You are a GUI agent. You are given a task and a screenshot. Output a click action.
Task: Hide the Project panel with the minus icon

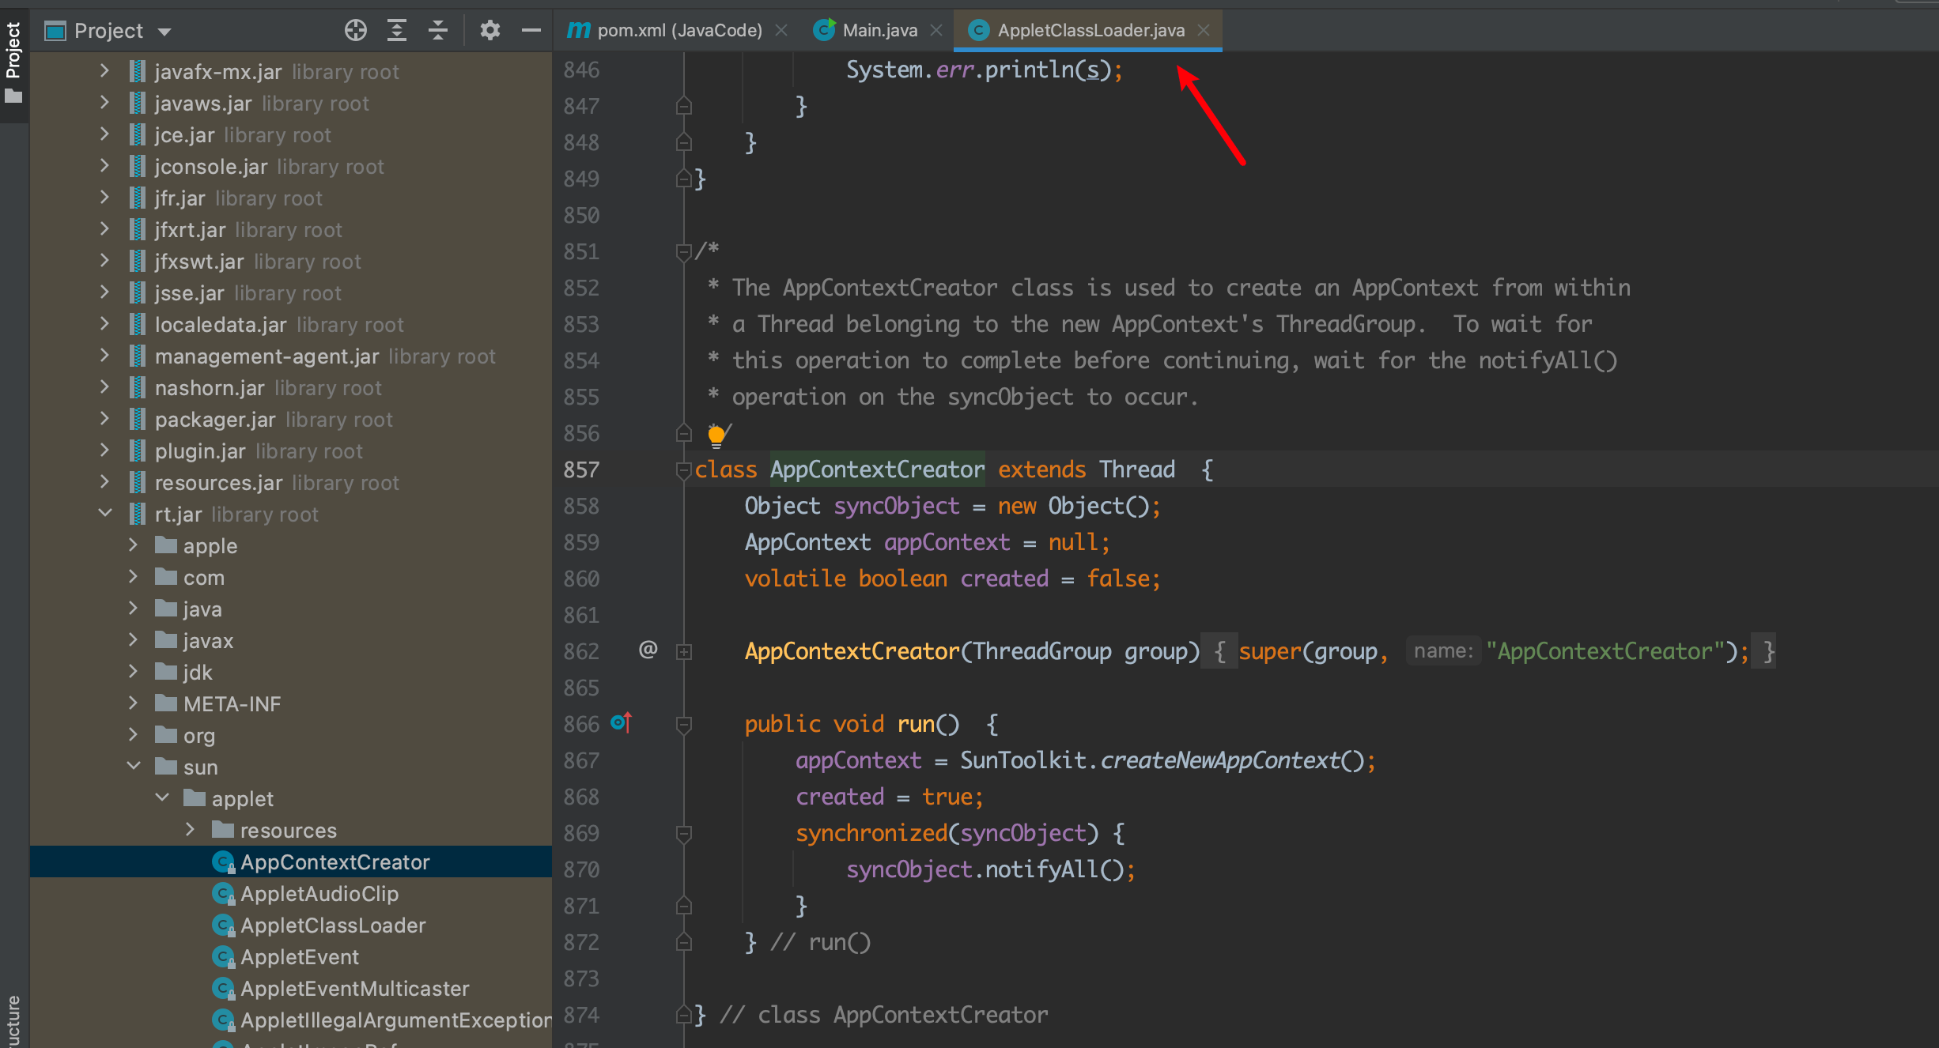531,30
